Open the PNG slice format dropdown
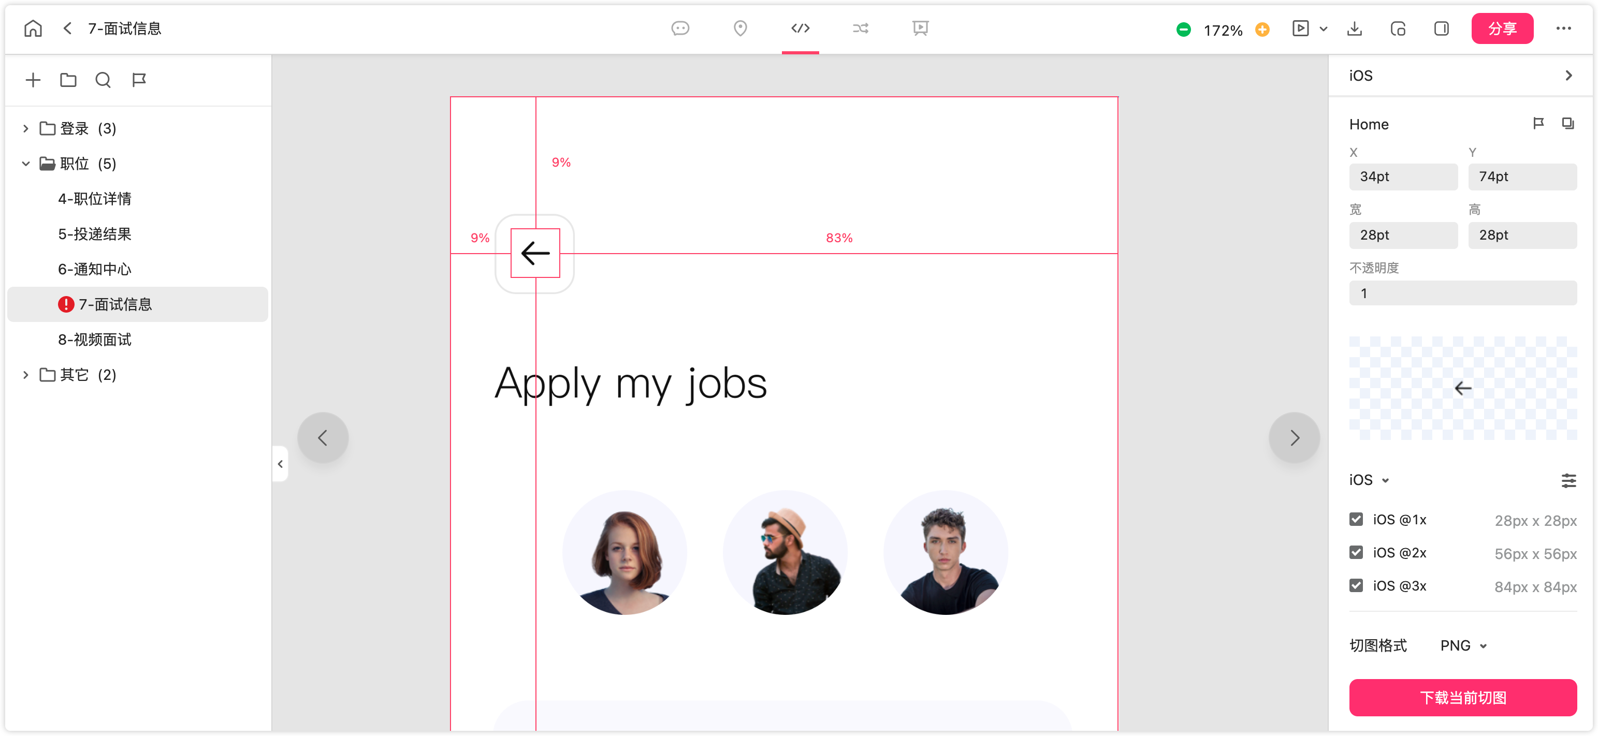This screenshot has height=736, width=1598. (1463, 645)
